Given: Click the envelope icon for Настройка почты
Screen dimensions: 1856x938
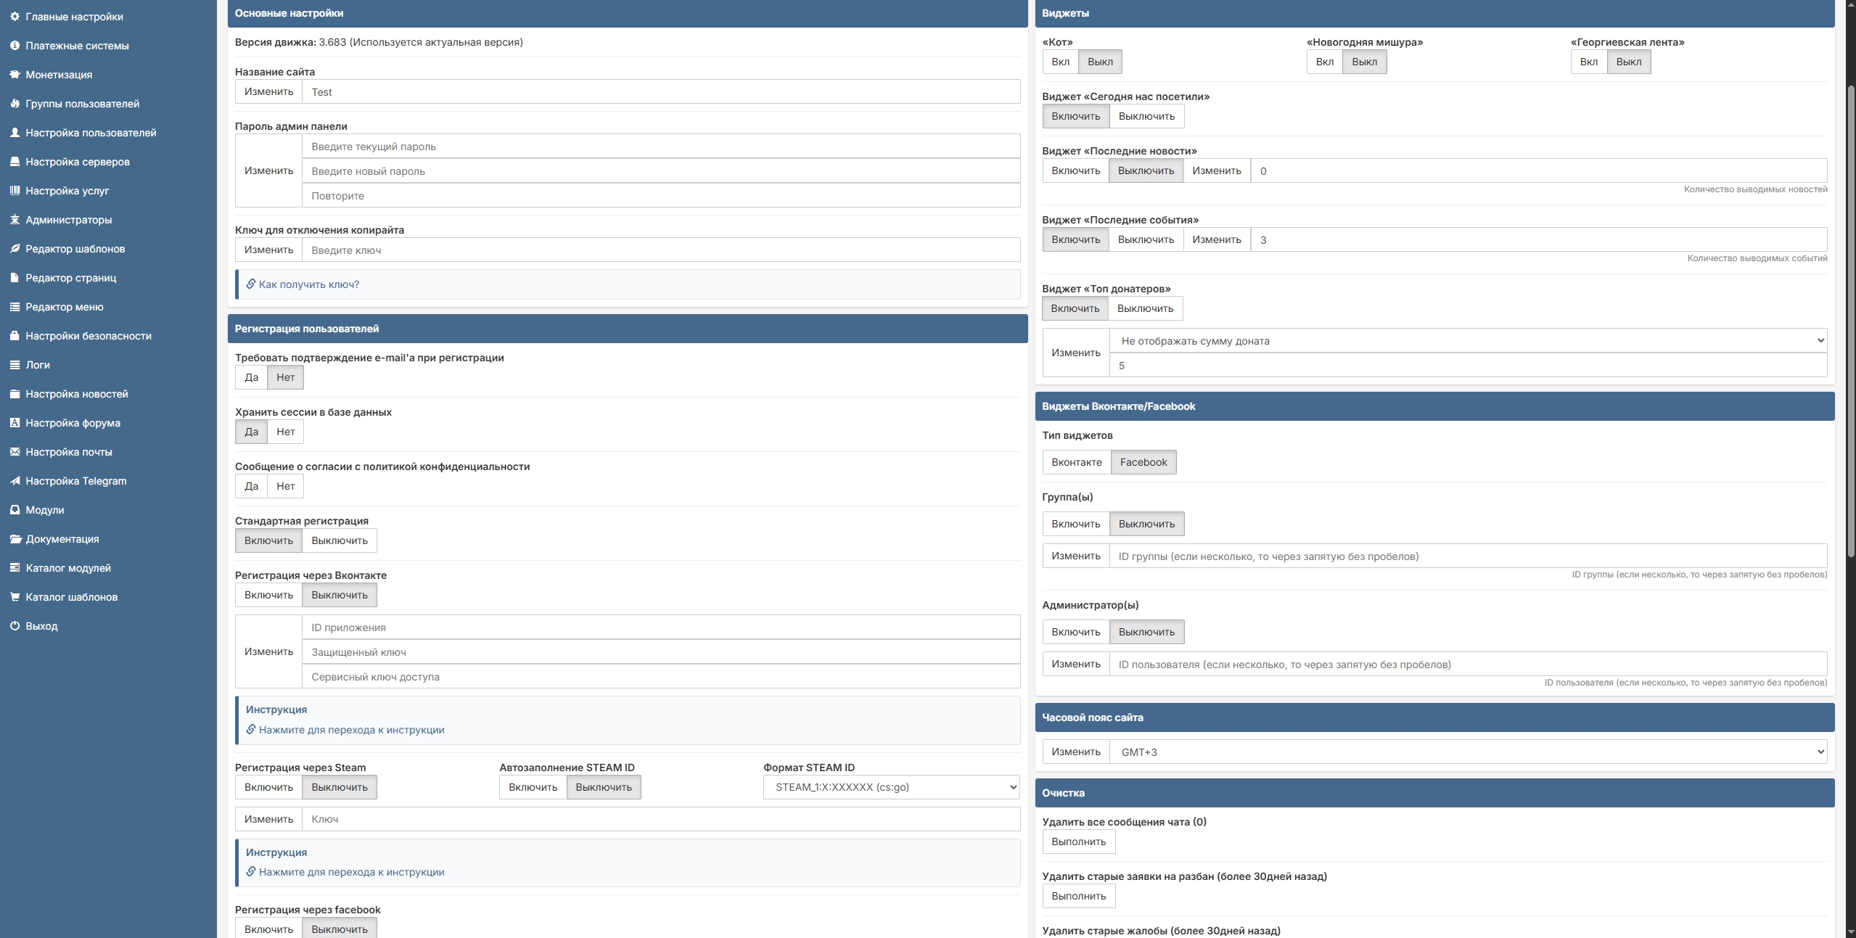Looking at the screenshot, I should tap(15, 452).
